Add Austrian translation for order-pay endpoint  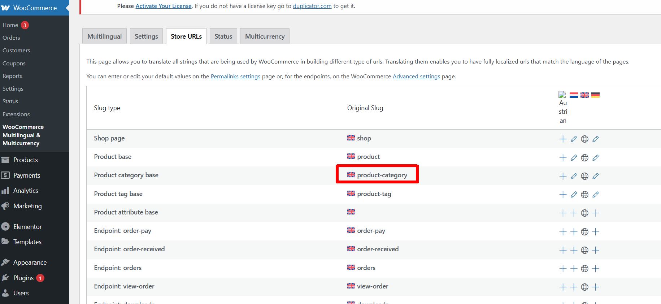pyautogui.click(x=563, y=232)
